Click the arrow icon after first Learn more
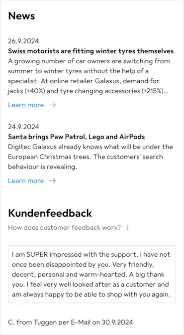This screenshot has height=335, width=184. 52,105
